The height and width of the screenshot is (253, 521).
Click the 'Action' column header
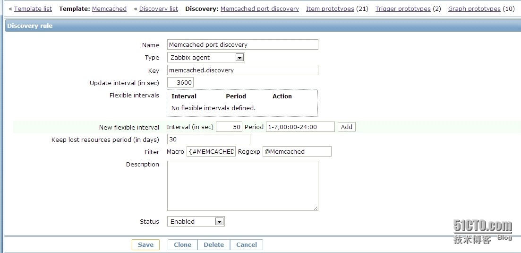point(282,96)
